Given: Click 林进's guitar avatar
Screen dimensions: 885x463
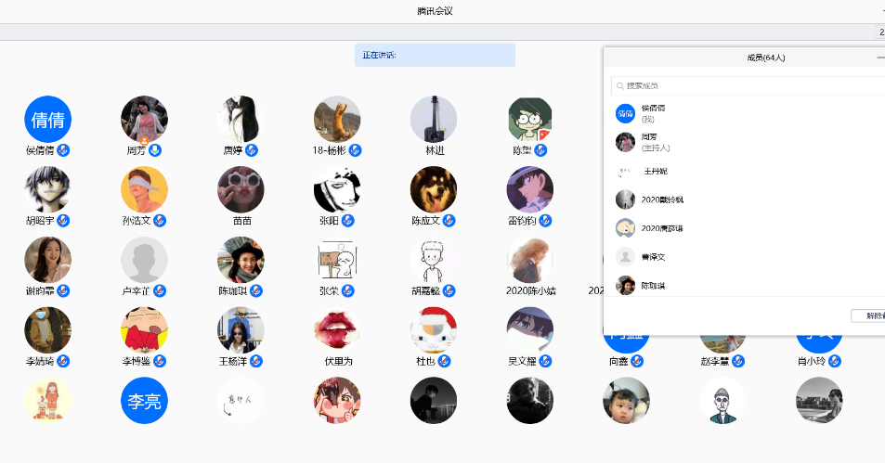Looking at the screenshot, I should click(x=434, y=119).
